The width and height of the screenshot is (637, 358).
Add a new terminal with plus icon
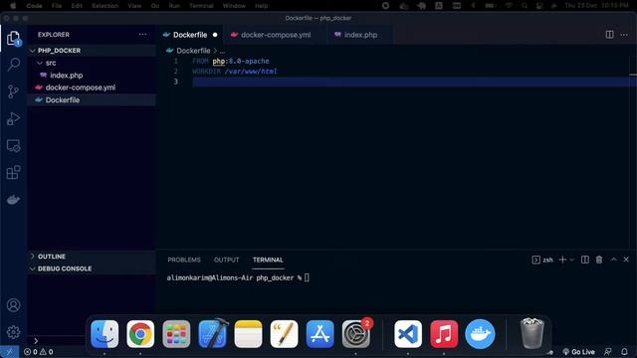point(562,260)
